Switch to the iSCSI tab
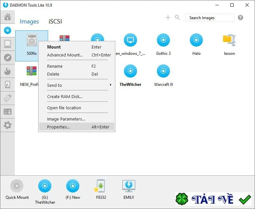Viewport: 255px width, 209px height. click(x=55, y=21)
